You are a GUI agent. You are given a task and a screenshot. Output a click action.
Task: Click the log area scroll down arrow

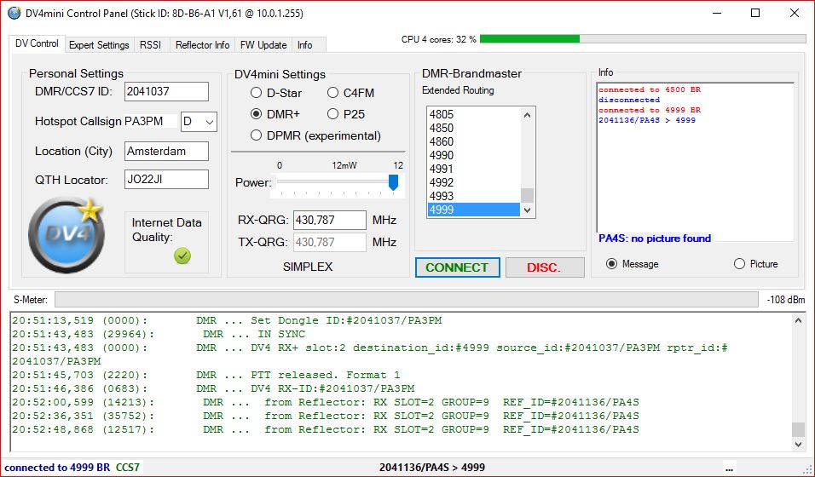coord(798,445)
